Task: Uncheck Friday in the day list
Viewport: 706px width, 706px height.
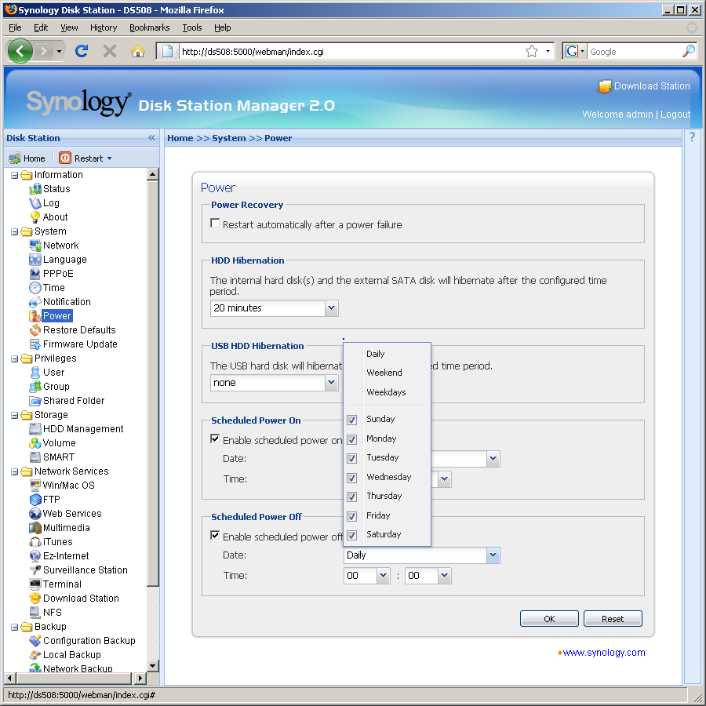Action: (352, 516)
